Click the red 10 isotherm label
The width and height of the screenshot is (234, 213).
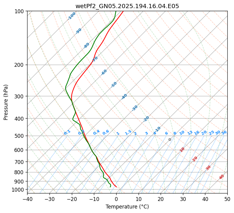pos(182,150)
